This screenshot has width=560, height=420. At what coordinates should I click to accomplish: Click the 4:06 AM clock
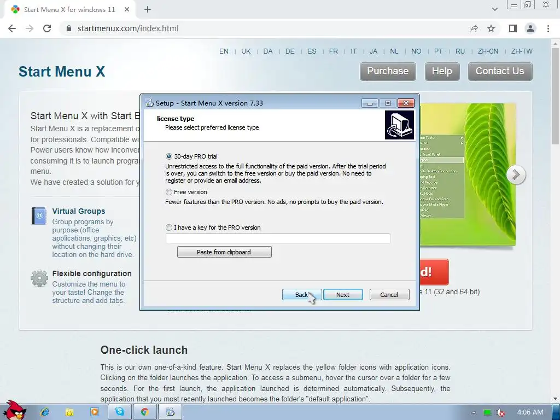point(530,412)
